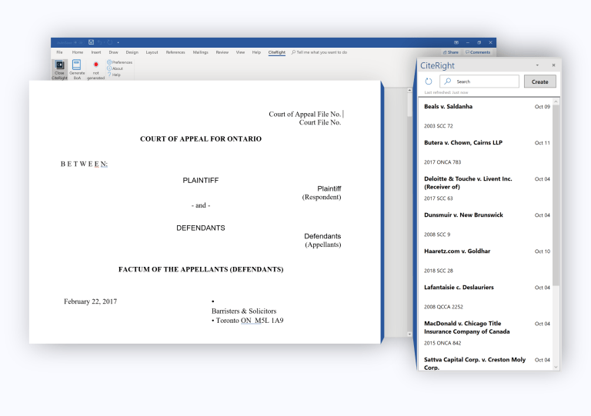Click the Close CiteRight ribbon icon
Screen dimensions: 591x416
pyautogui.click(x=59, y=67)
